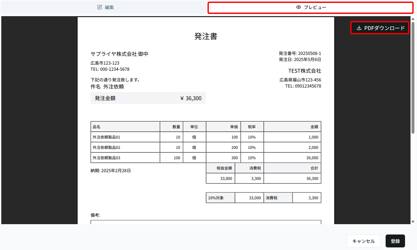Click the 発注書 document title
Screen dimensions: 417x250
206,36
